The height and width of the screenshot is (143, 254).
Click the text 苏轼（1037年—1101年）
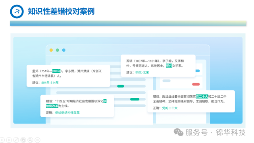click(x=143, y=61)
